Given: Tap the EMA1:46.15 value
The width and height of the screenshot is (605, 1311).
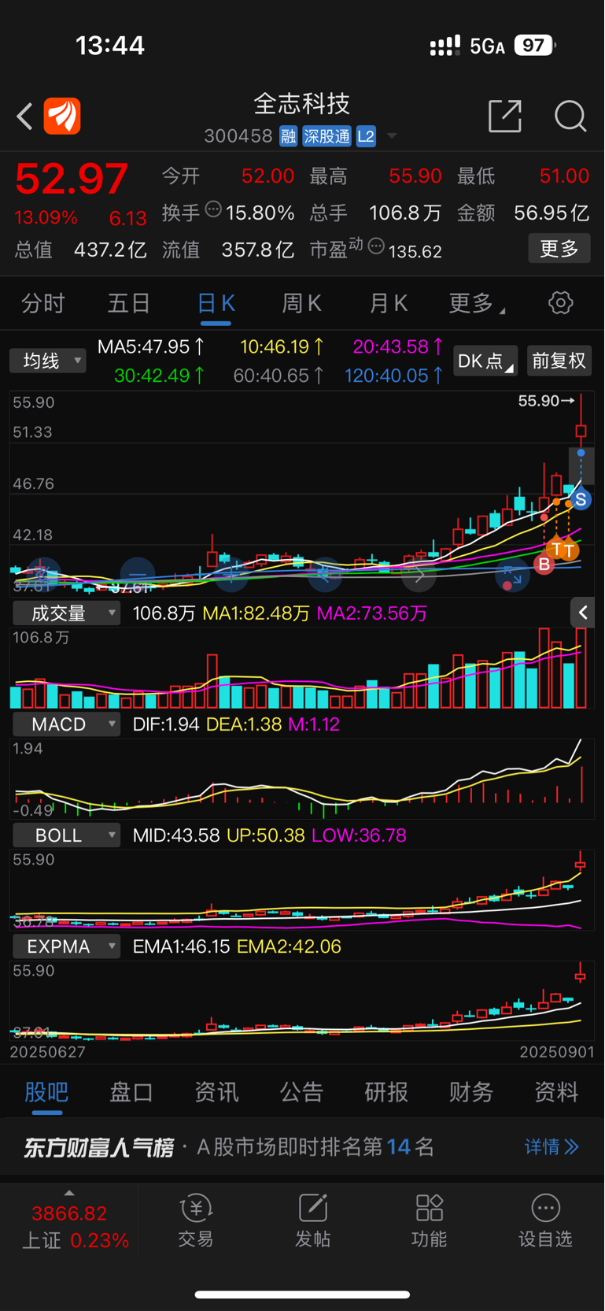Looking at the screenshot, I should [182, 946].
